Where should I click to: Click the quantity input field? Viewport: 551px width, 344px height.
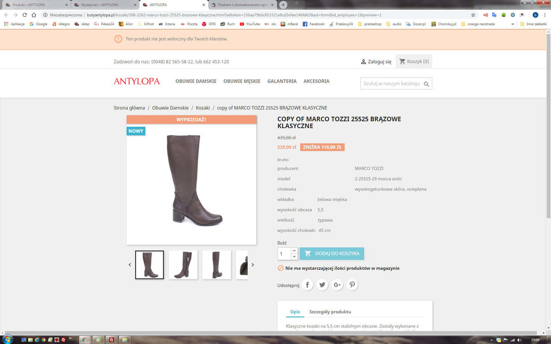(284, 254)
